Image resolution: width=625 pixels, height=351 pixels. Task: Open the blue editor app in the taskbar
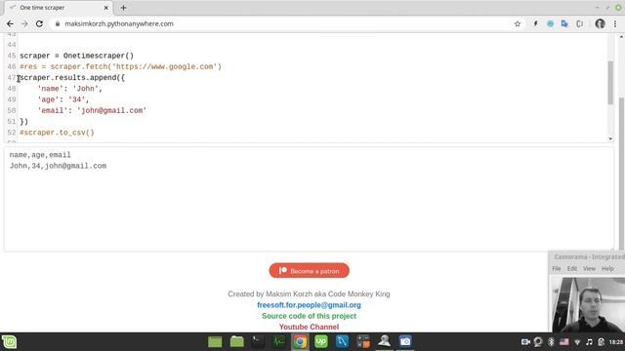pyautogui.click(x=342, y=342)
